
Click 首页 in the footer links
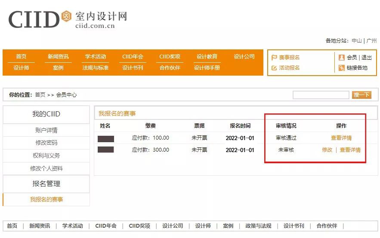pyautogui.click(x=12, y=226)
